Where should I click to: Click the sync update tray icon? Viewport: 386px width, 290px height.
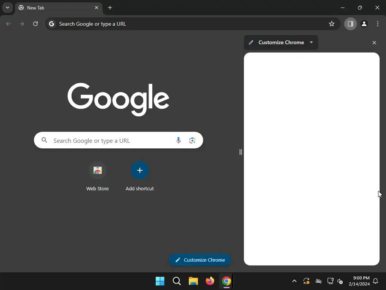click(306, 281)
